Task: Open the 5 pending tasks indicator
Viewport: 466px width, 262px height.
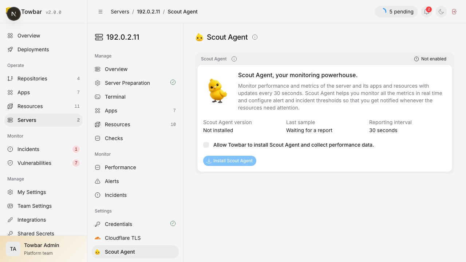Action: [x=396, y=12]
